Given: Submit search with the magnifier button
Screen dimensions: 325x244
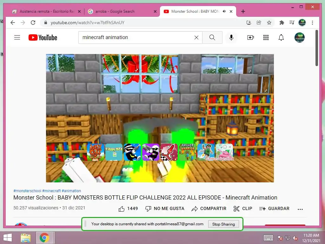Looking at the screenshot, I should click(x=212, y=37).
